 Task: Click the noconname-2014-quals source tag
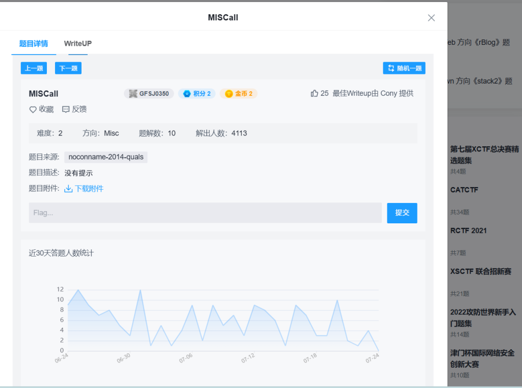click(x=106, y=157)
